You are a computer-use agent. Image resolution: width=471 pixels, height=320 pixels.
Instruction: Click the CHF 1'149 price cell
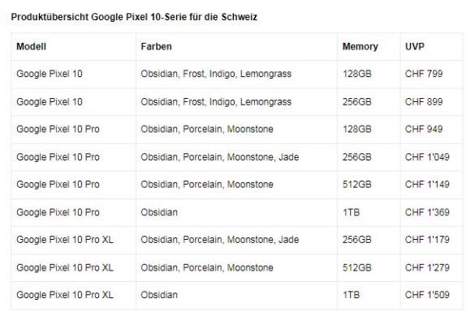427,184
